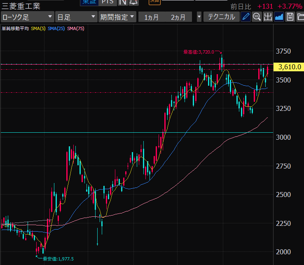Click the 前日比 label
The height and width of the screenshot is (265, 304).
[241, 7]
